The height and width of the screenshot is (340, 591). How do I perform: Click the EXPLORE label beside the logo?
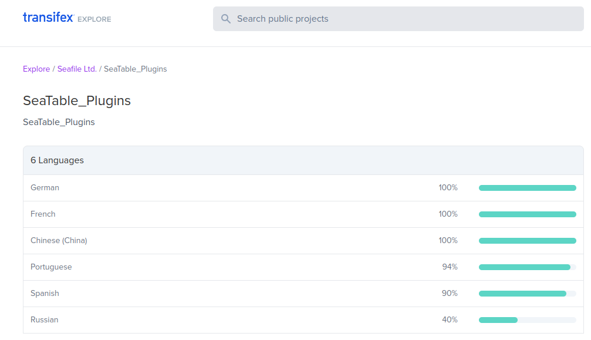click(x=94, y=19)
